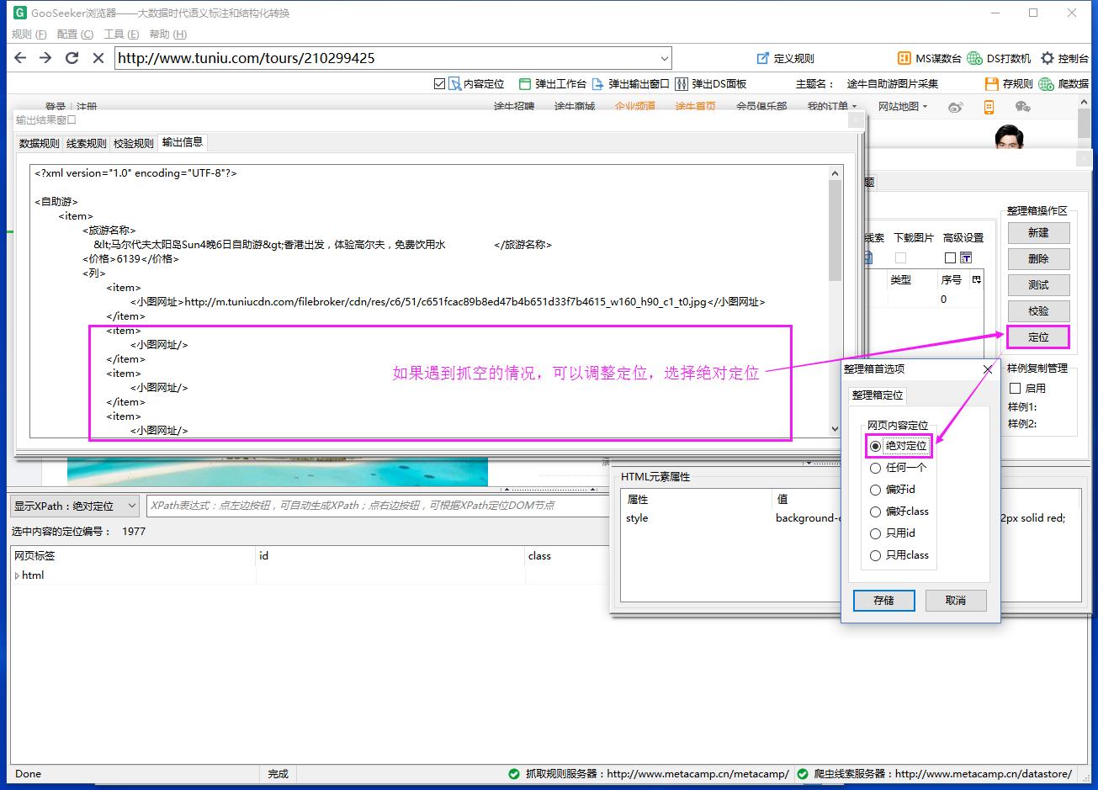
Task: Select the 任何一个 radio option
Action: pos(875,468)
